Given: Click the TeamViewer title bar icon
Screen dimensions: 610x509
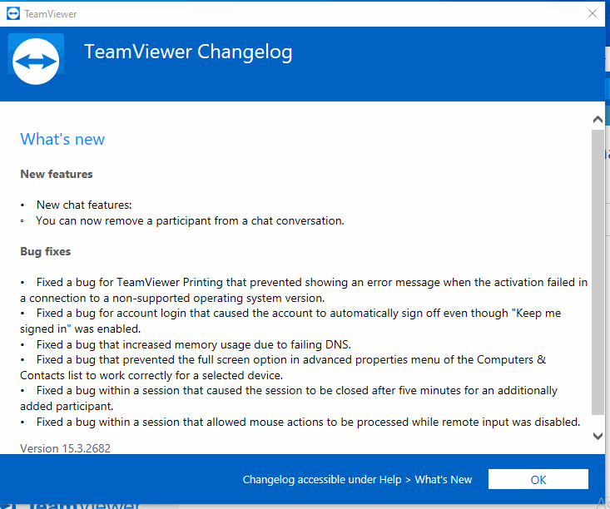Looking at the screenshot, I should pyautogui.click(x=13, y=13).
